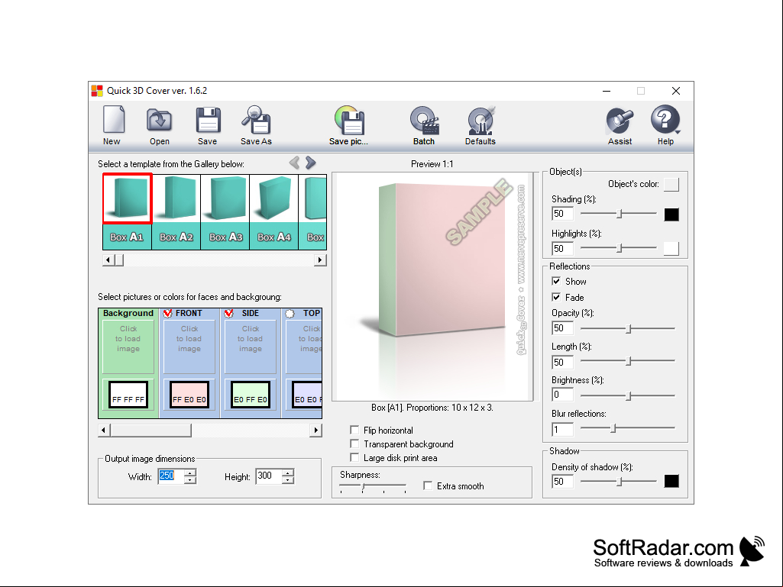The height and width of the screenshot is (587, 783).
Task: Open the Help question mark icon
Action: 665,120
